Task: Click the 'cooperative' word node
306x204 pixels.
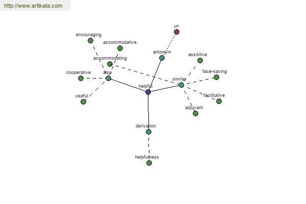Action: (81, 79)
